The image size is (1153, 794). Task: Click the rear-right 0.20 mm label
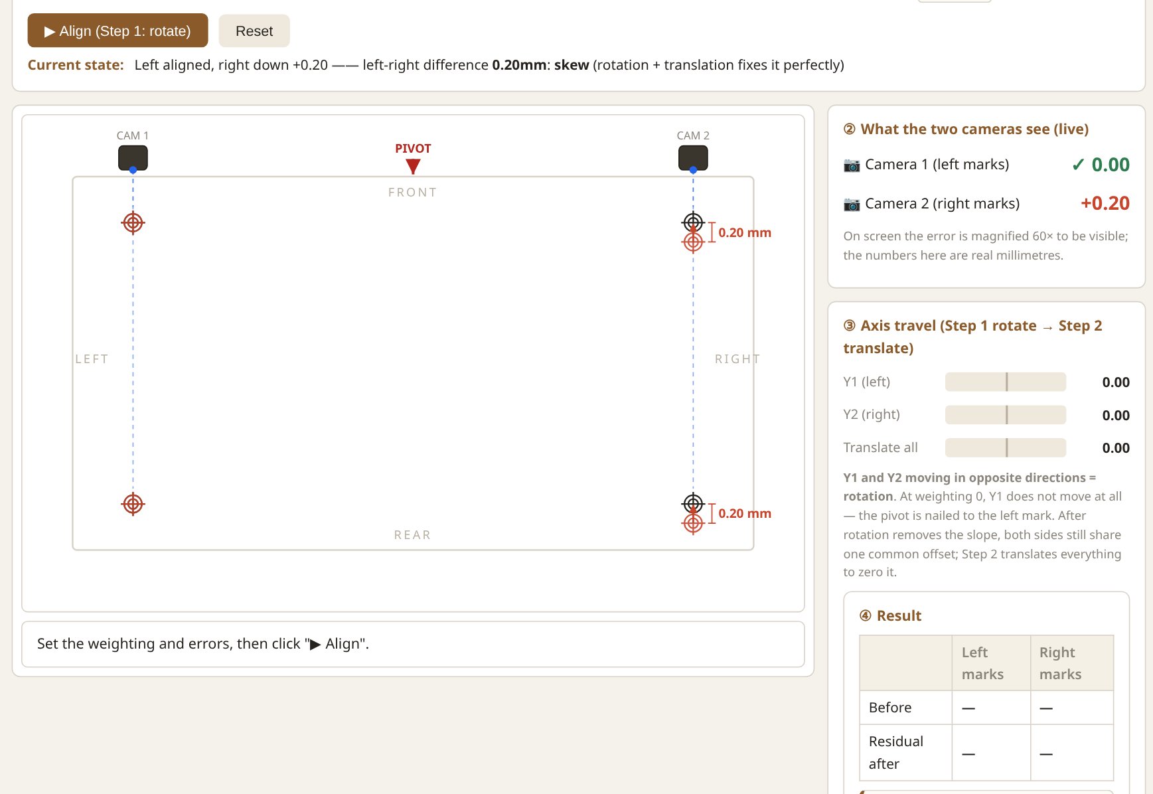point(745,514)
